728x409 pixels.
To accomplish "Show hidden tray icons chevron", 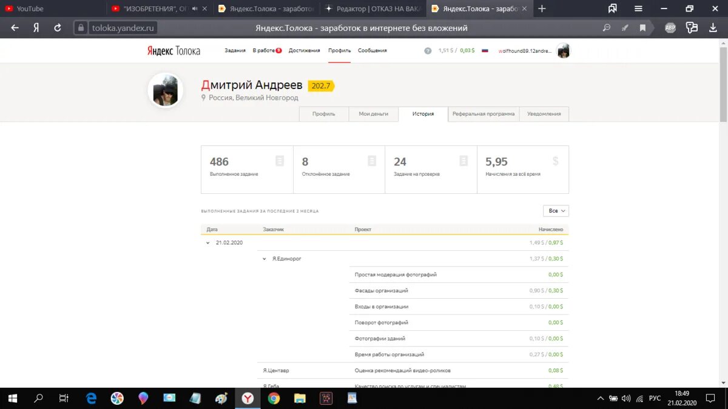I will pos(601,398).
